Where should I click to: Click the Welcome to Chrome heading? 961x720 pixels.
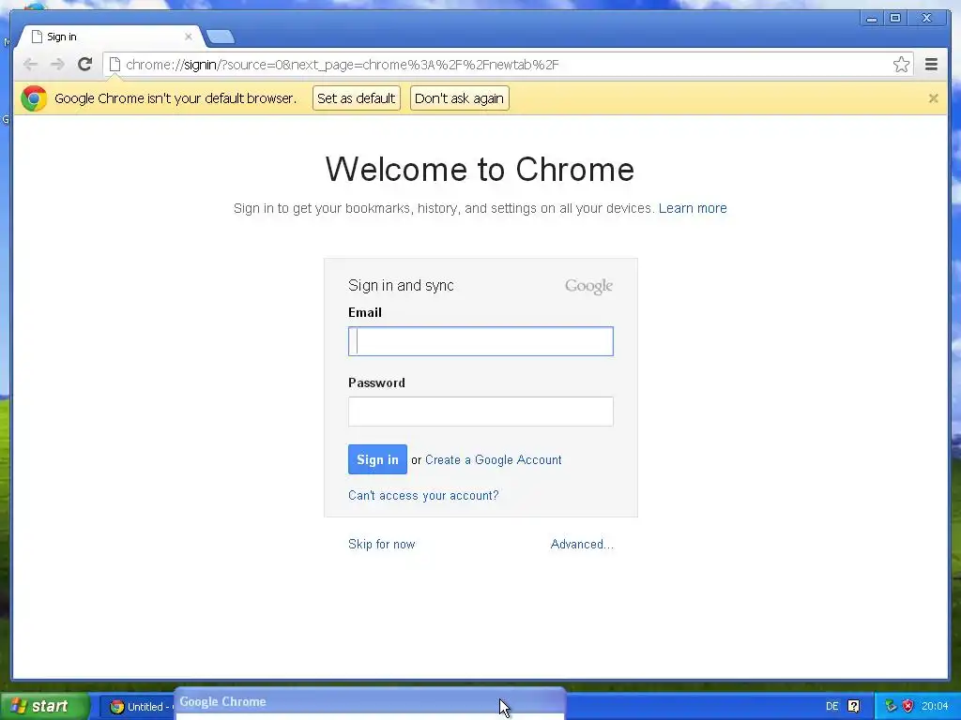pos(480,169)
